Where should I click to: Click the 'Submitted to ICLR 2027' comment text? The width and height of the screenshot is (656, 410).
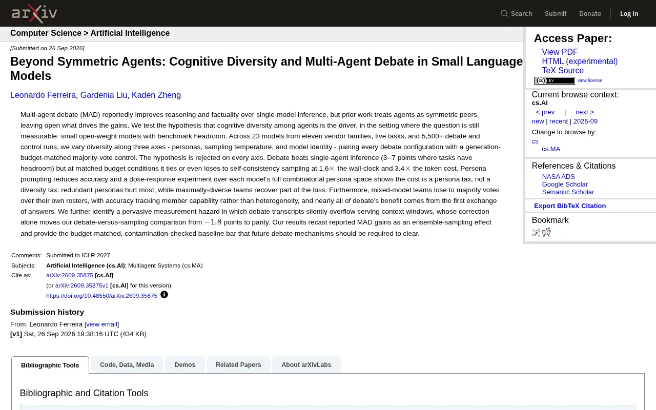78,255
